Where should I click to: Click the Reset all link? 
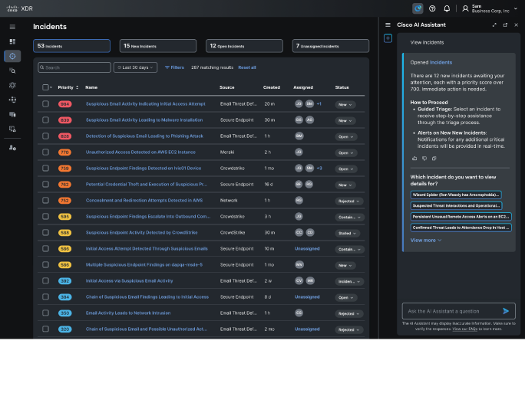tap(247, 67)
